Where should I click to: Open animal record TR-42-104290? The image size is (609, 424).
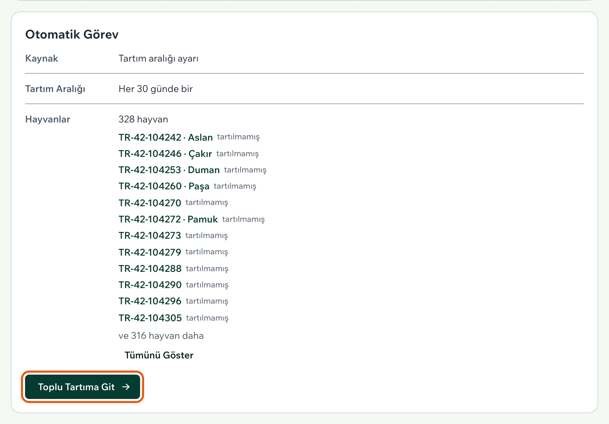(150, 285)
